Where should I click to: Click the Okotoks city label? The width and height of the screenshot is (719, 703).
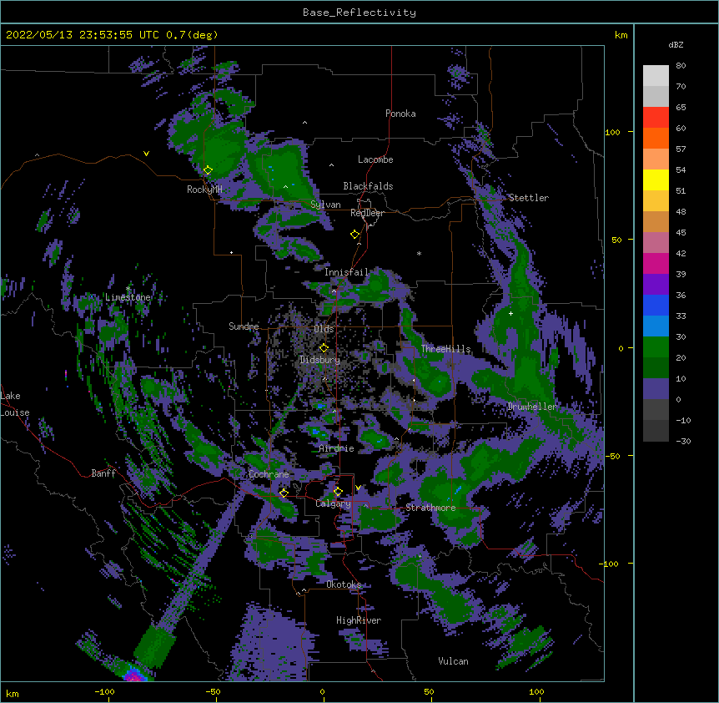click(x=344, y=584)
